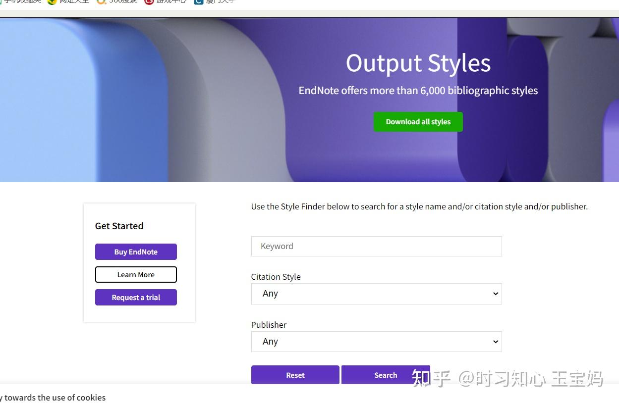Click the Reset button
619x403 pixels.
[295, 375]
